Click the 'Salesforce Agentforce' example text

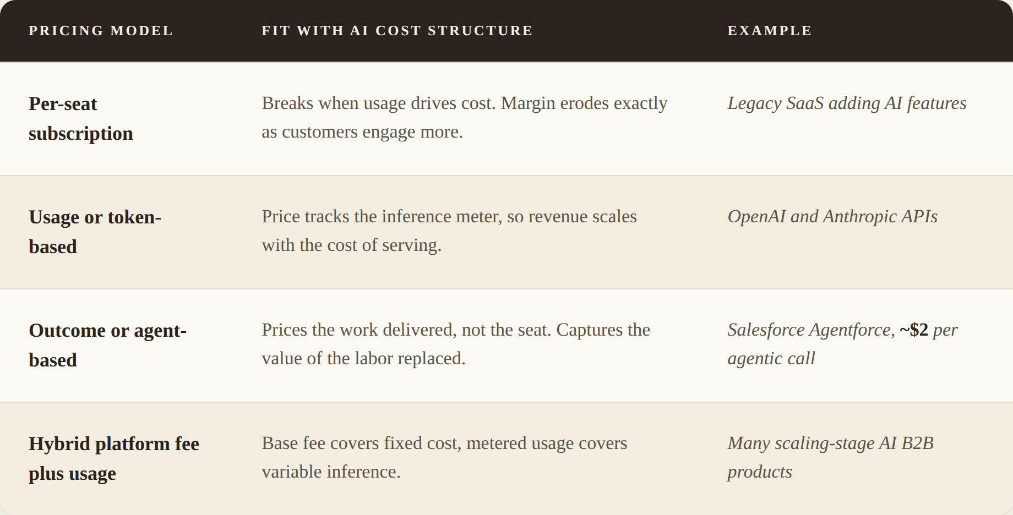(x=811, y=330)
